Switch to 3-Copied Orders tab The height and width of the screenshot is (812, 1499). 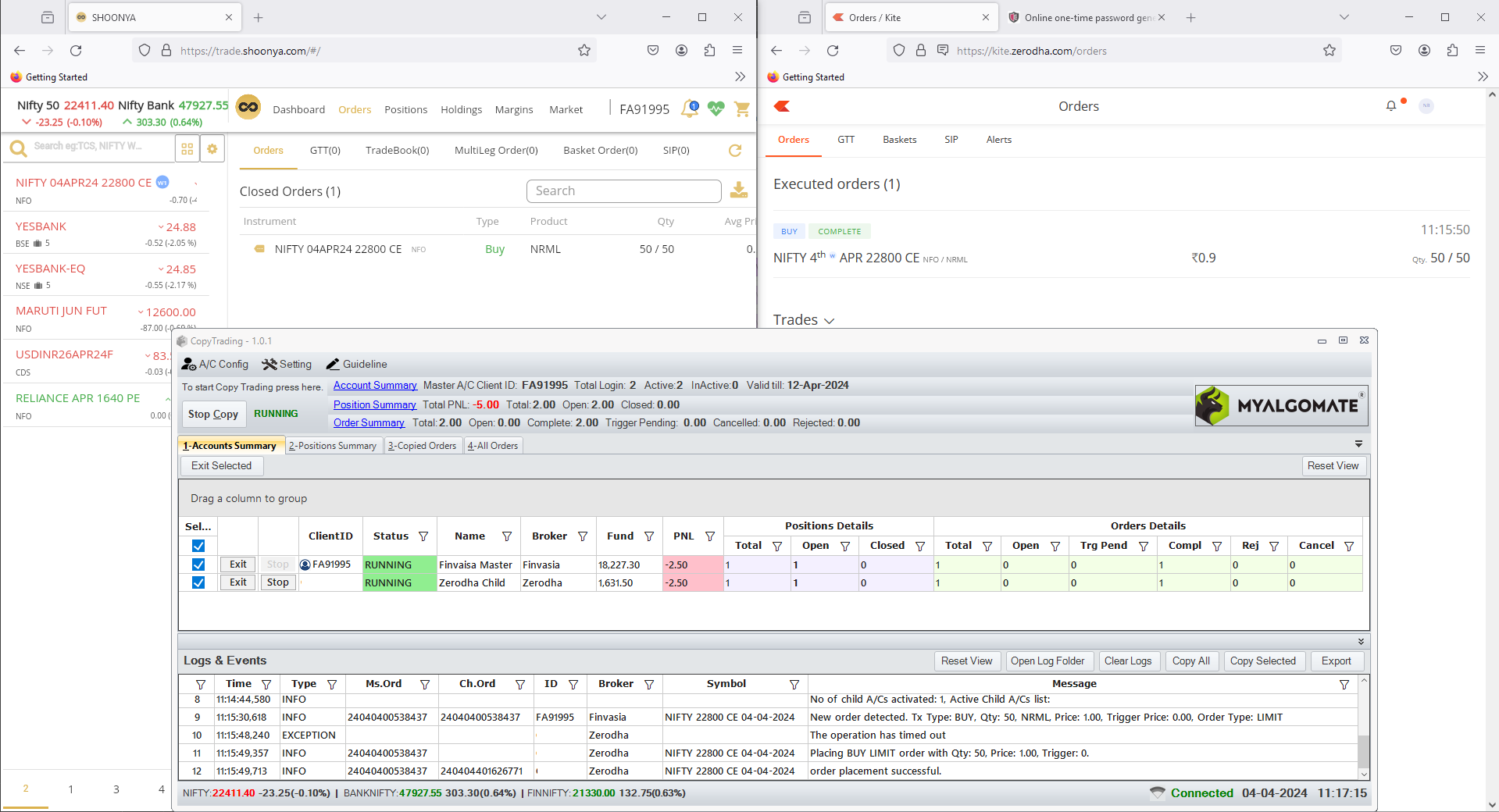pyautogui.click(x=423, y=446)
